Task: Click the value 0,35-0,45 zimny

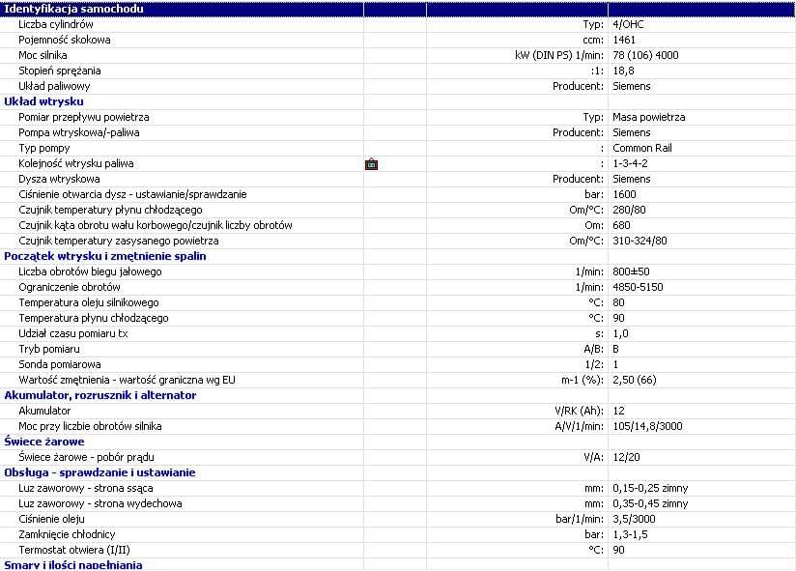Action: [x=650, y=503]
